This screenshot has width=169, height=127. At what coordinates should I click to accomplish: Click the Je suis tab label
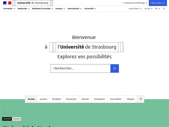pos(31,99)
